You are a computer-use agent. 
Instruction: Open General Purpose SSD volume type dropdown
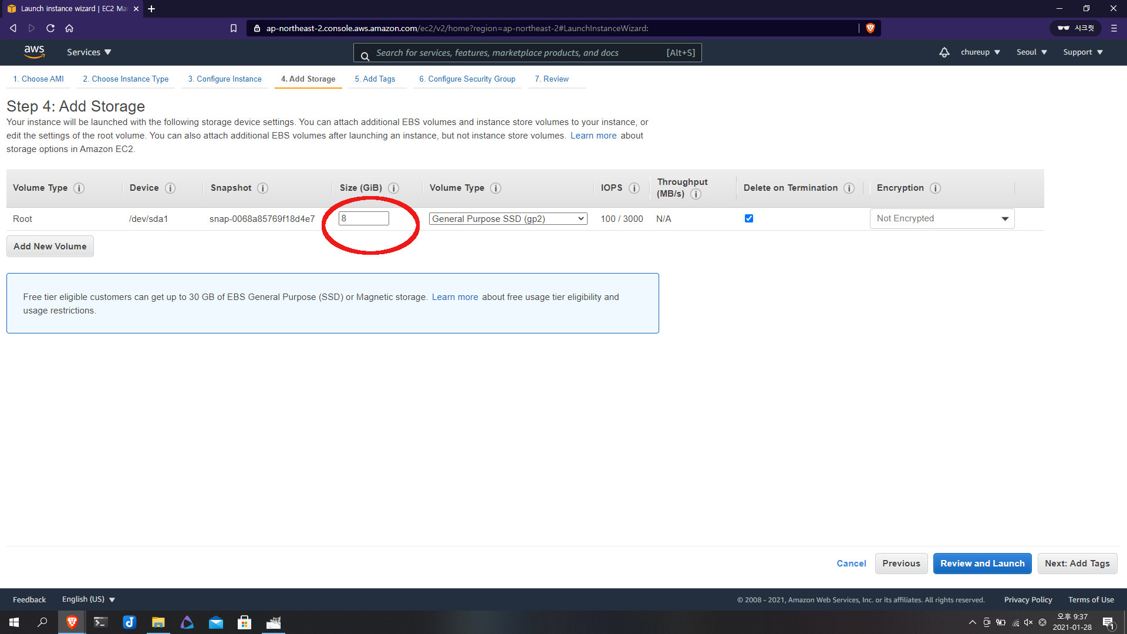[x=508, y=219]
